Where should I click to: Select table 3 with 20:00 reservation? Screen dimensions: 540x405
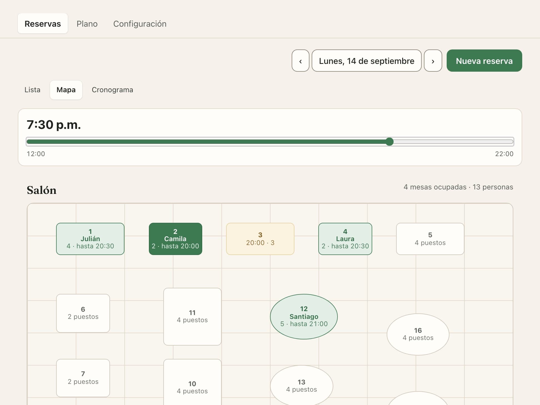(260, 239)
